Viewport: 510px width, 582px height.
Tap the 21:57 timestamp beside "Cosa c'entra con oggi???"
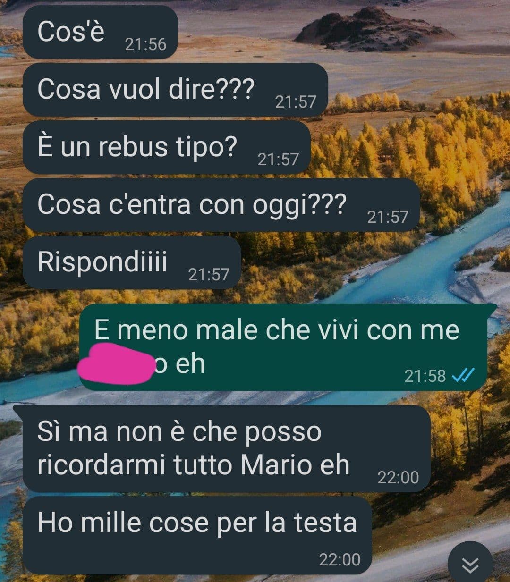[x=388, y=217]
